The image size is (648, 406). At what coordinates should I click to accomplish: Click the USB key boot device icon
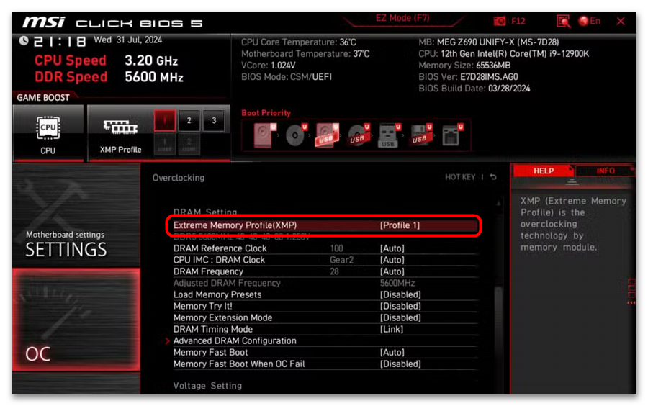[x=388, y=135]
